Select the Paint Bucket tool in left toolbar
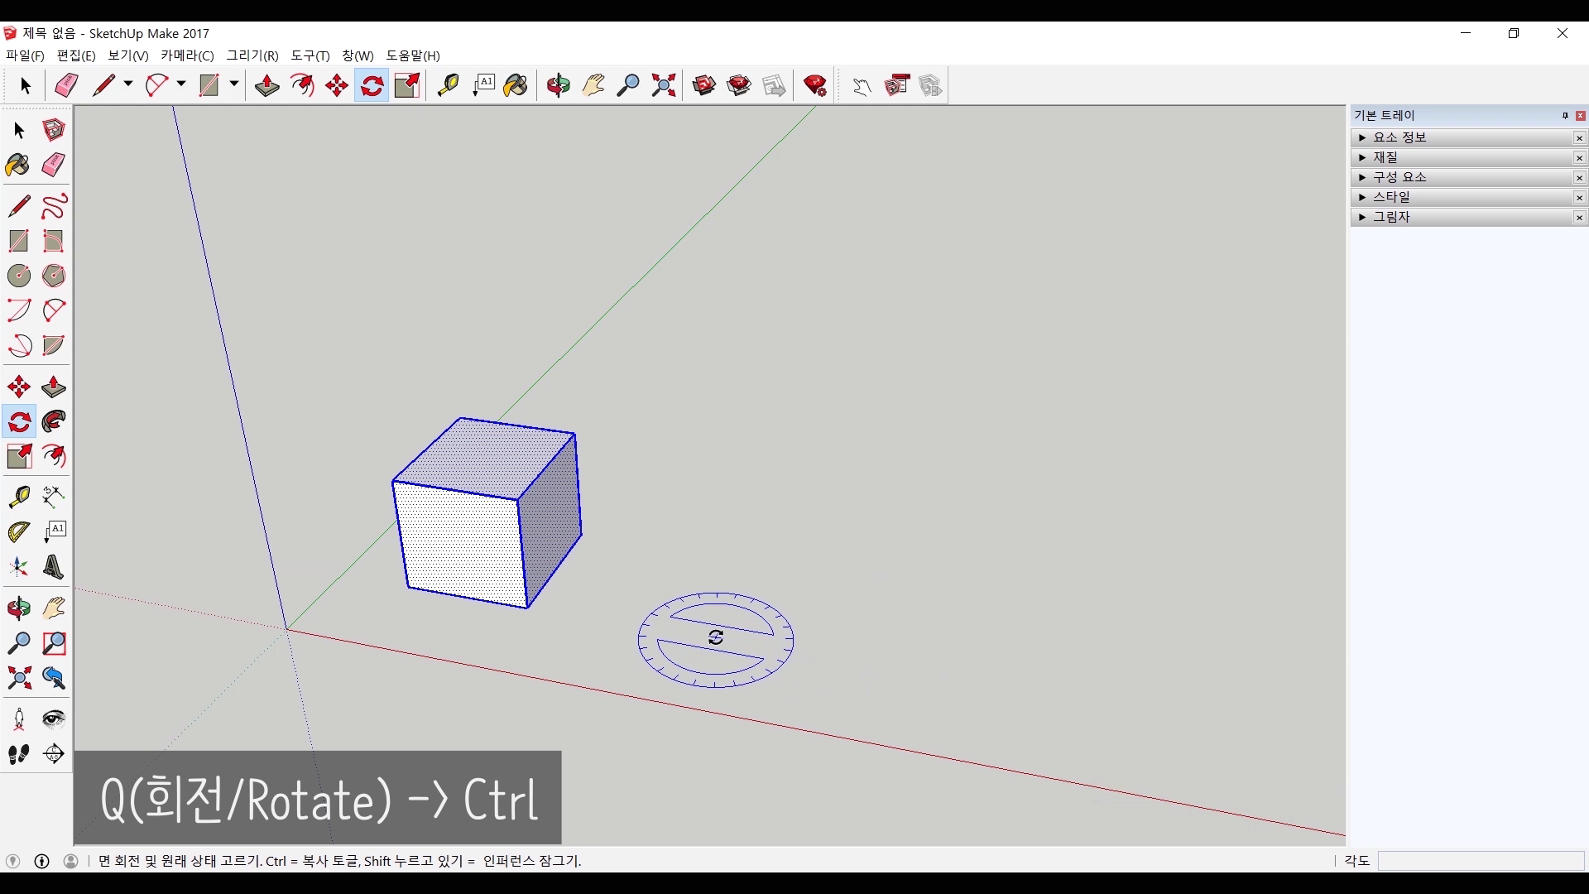Image resolution: width=1589 pixels, height=894 pixels. [17, 165]
